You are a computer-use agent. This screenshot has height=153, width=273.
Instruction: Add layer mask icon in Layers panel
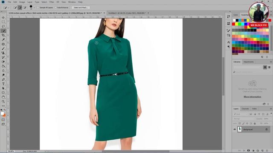248,150
